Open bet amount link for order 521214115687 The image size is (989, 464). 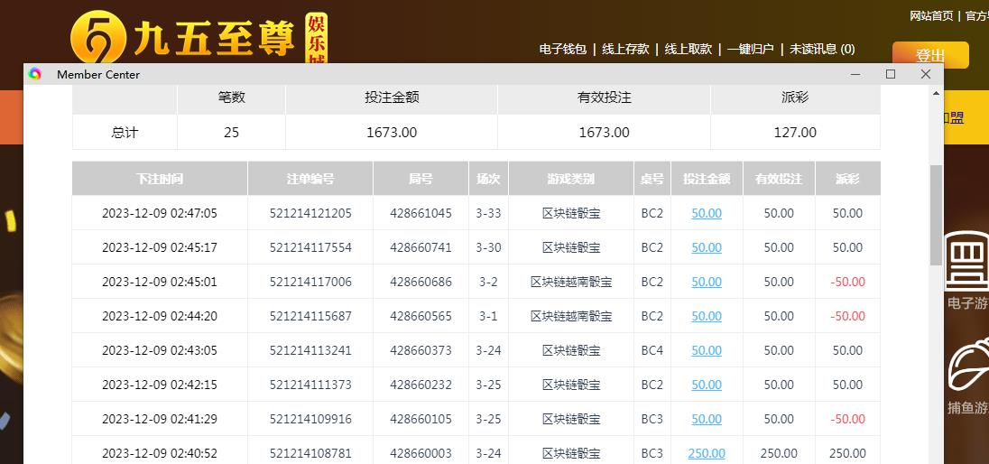[x=707, y=316]
